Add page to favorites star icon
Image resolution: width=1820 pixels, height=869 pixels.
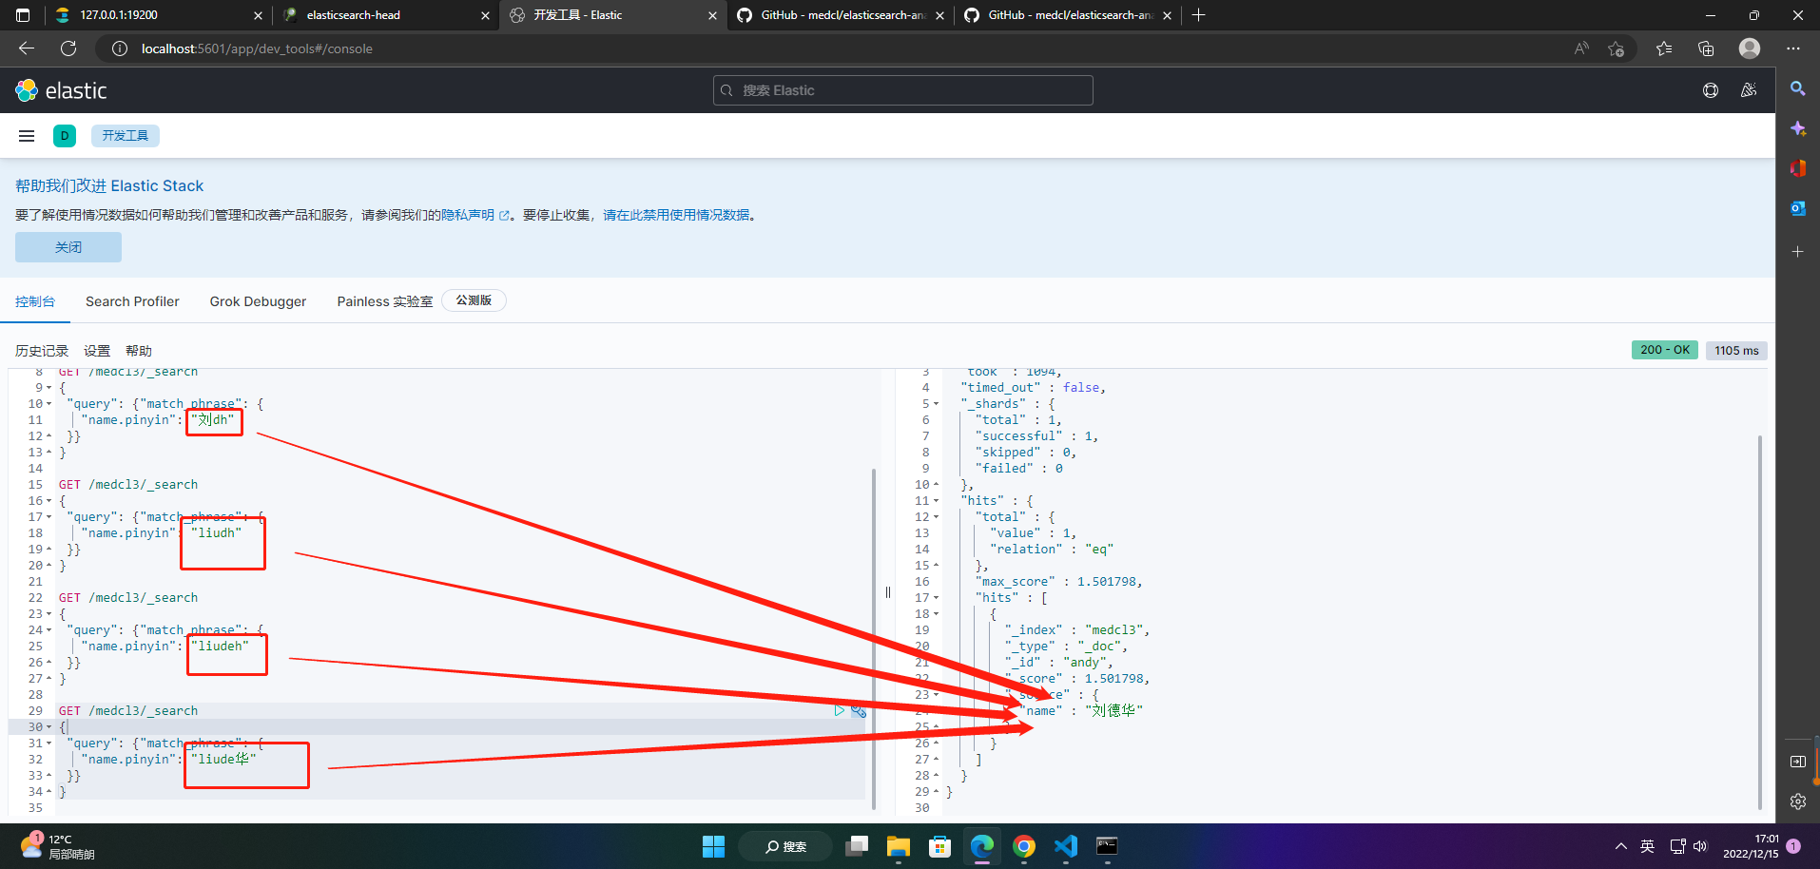pos(1616,48)
